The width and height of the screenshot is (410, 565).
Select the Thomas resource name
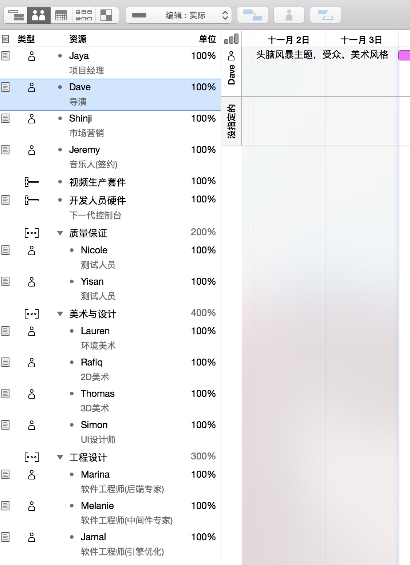coord(98,394)
